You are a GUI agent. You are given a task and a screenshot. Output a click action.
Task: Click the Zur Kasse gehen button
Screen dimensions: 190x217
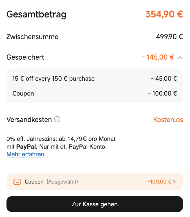[x=95, y=204]
